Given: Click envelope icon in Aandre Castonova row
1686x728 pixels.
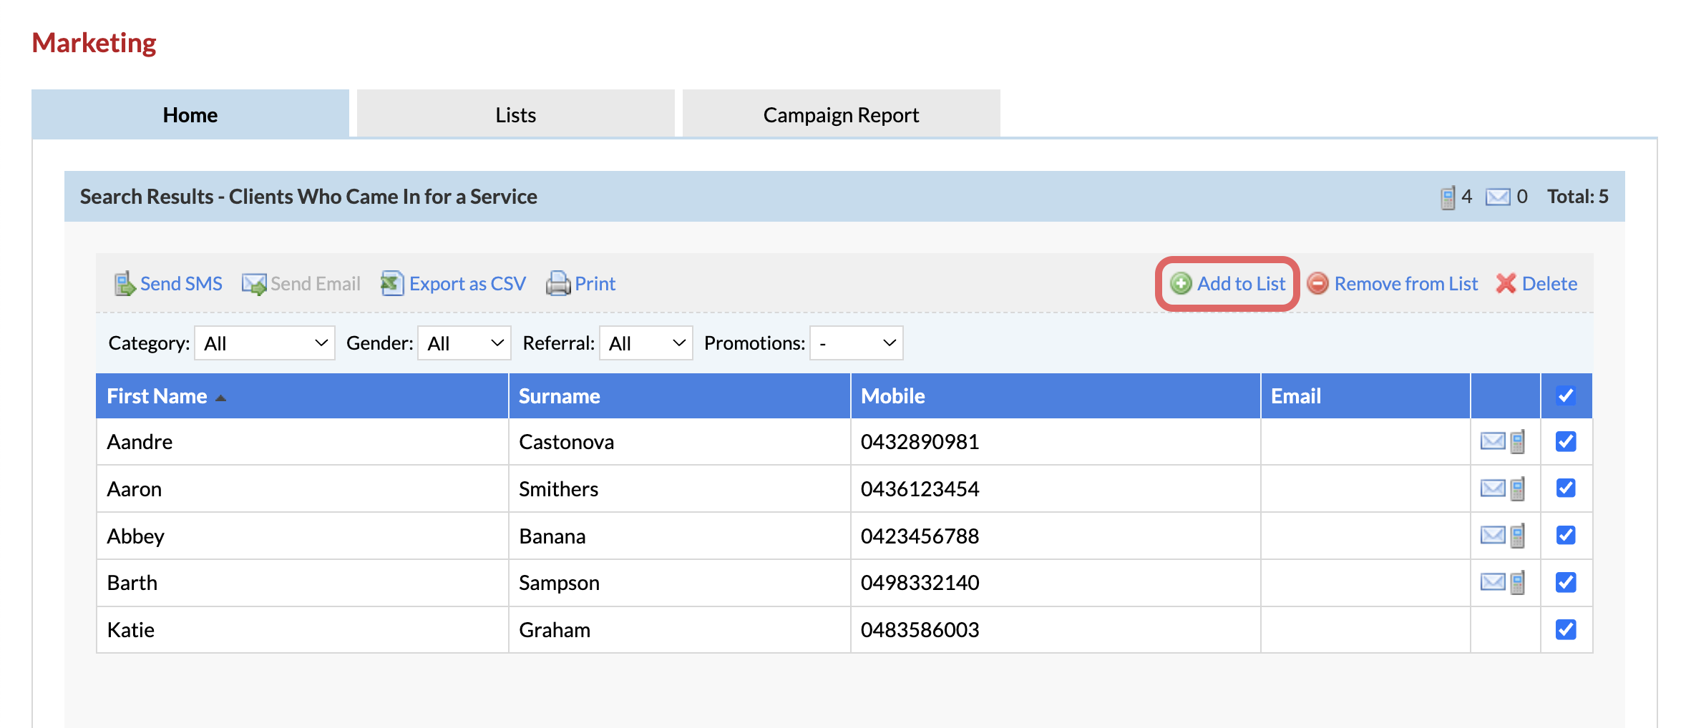Looking at the screenshot, I should click(x=1492, y=441).
